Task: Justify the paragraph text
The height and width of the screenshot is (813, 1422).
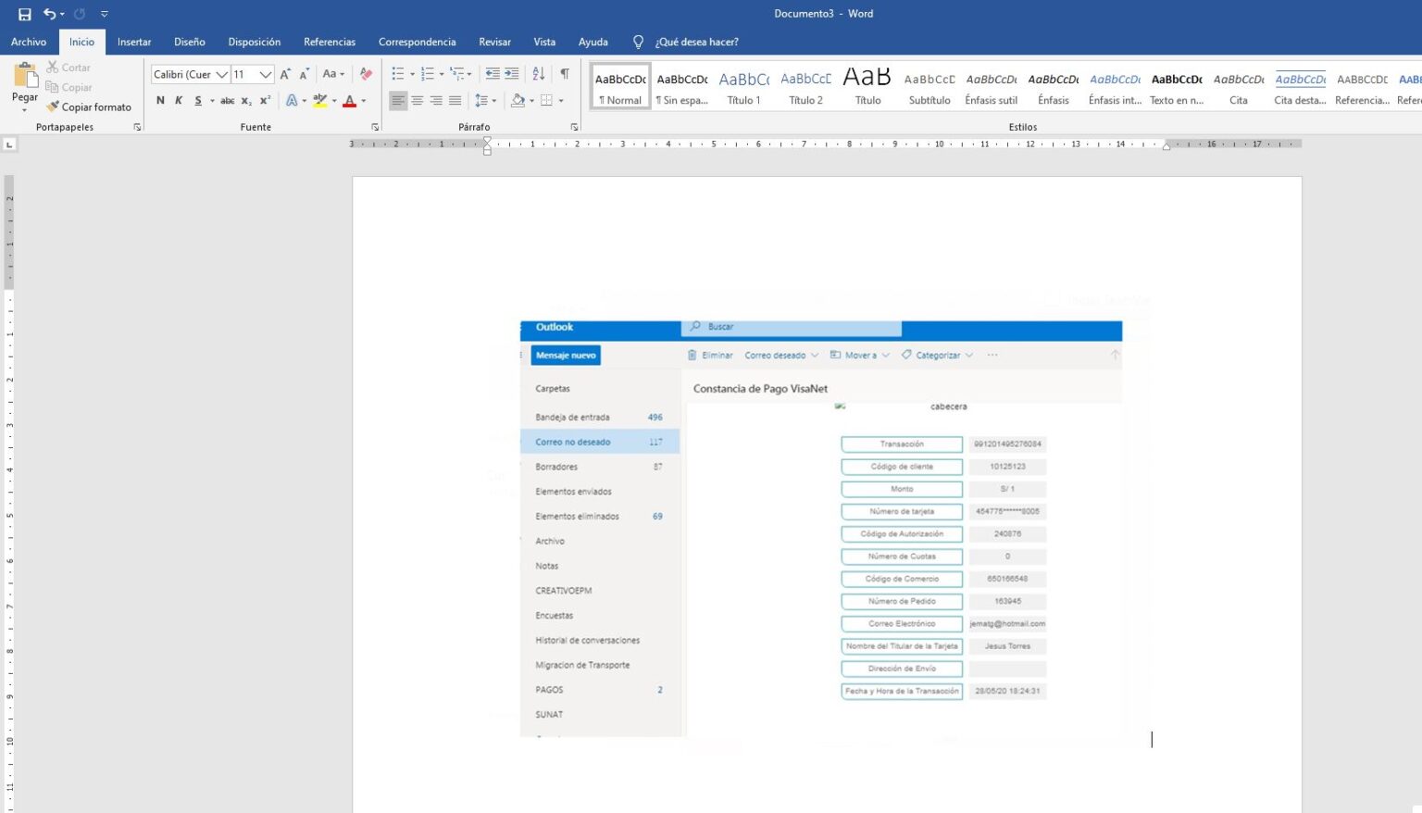Action: pos(455,100)
